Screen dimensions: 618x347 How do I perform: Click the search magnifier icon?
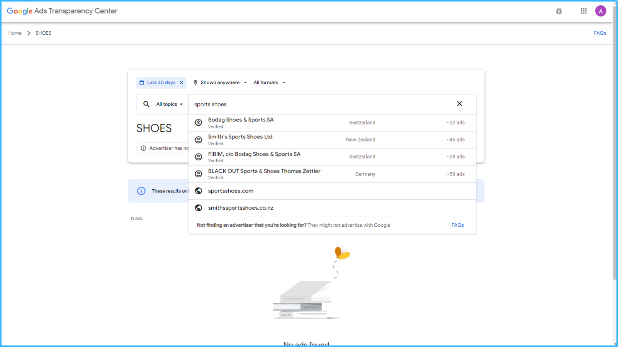coord(146,104)
